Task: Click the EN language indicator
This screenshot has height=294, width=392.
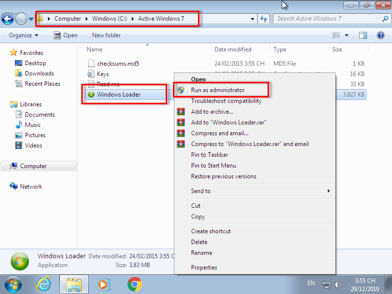Action: [x=311, y=283]
